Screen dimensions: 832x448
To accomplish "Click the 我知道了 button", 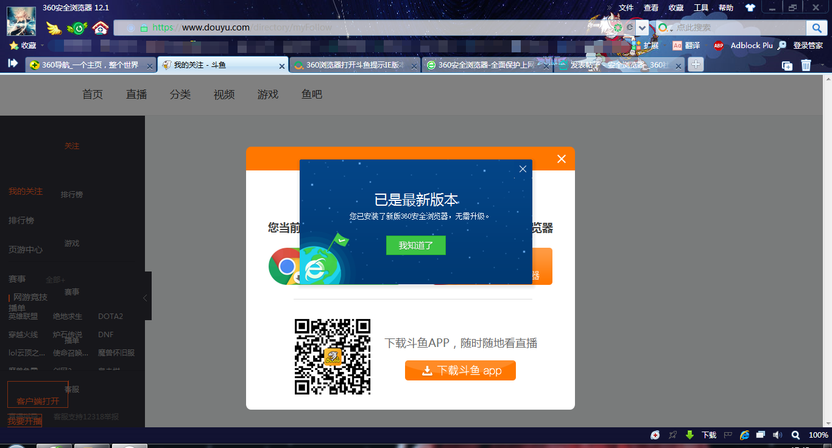I will click(x=416, y=245).
